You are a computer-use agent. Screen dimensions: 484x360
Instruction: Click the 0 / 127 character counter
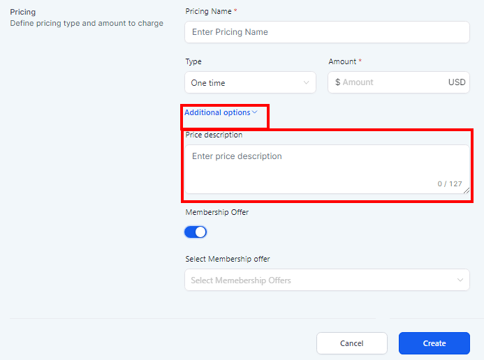point(450,184)
